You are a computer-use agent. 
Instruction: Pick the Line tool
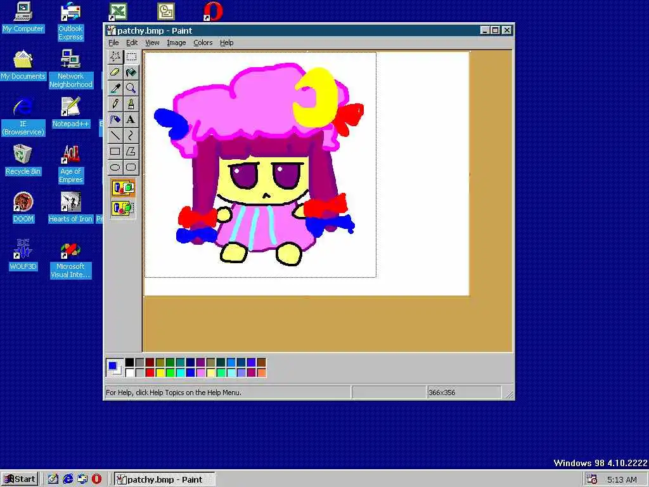click(115, 136)
